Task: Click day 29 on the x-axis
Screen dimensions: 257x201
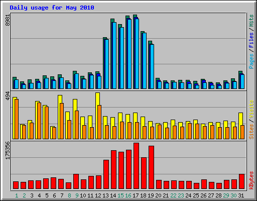Action: coord(226,195)
